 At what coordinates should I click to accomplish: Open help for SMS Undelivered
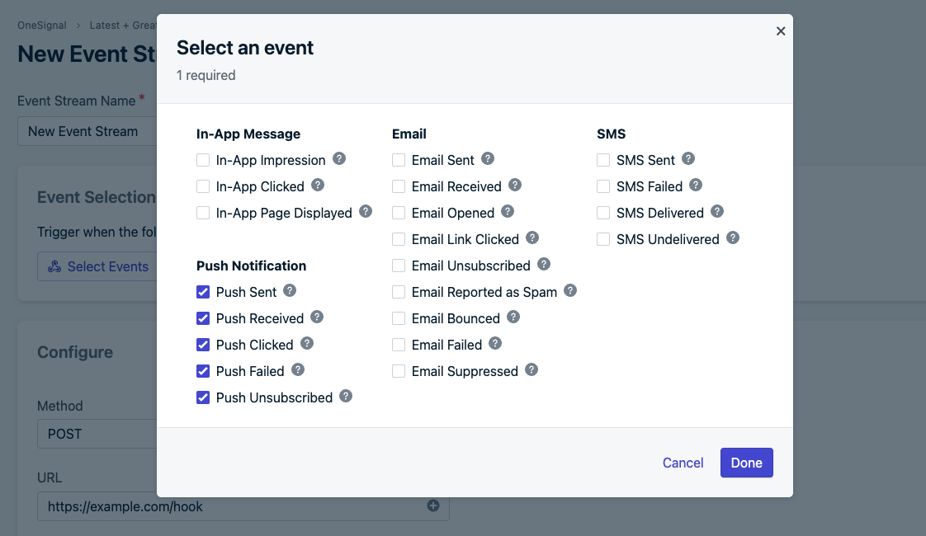733,237
